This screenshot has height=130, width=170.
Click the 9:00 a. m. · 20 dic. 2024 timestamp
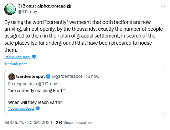click(x=28, y=122)
